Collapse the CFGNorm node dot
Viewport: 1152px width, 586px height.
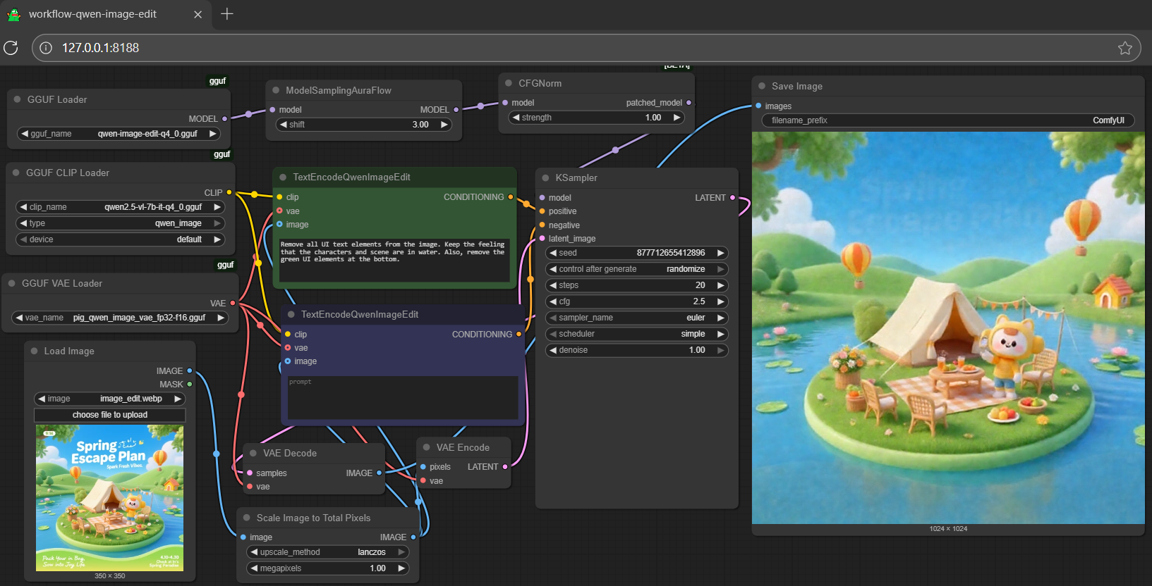coord(509,83)
